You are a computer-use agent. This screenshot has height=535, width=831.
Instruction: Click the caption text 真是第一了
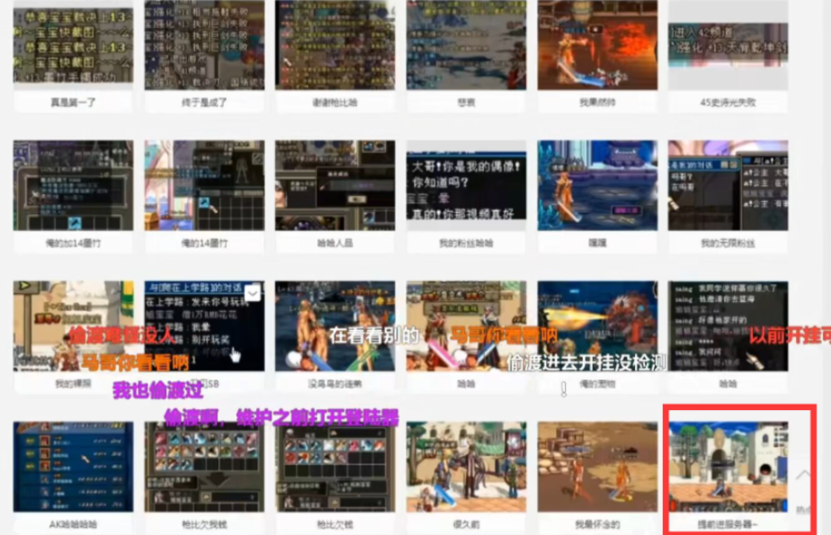[73, 103]
